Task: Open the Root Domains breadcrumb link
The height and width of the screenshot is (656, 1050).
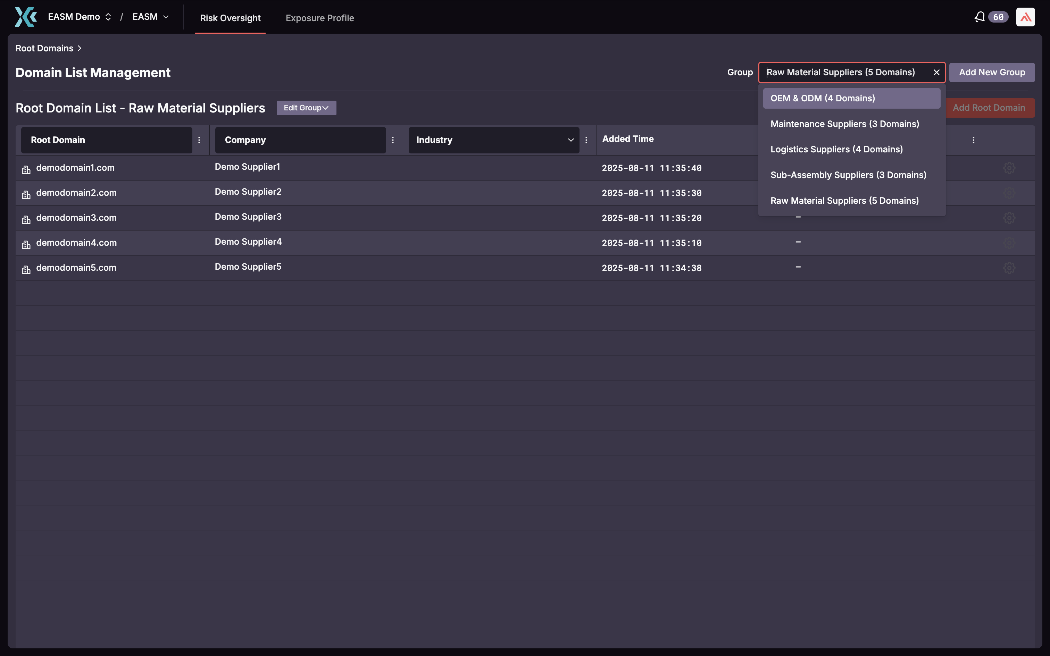Action: click(x=44, y=48)
